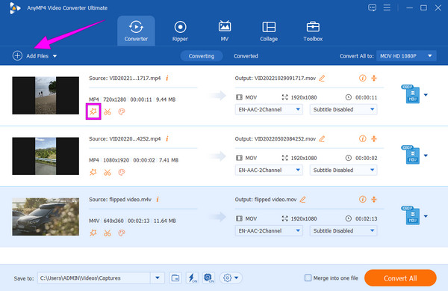Open the Converter tab

pos(136,31)
